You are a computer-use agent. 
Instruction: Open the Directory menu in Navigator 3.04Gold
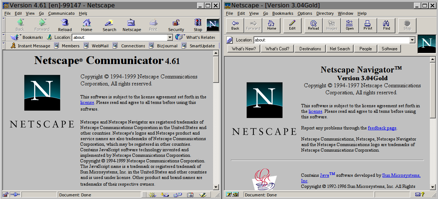pyautogui.click(x=325, y=13)
